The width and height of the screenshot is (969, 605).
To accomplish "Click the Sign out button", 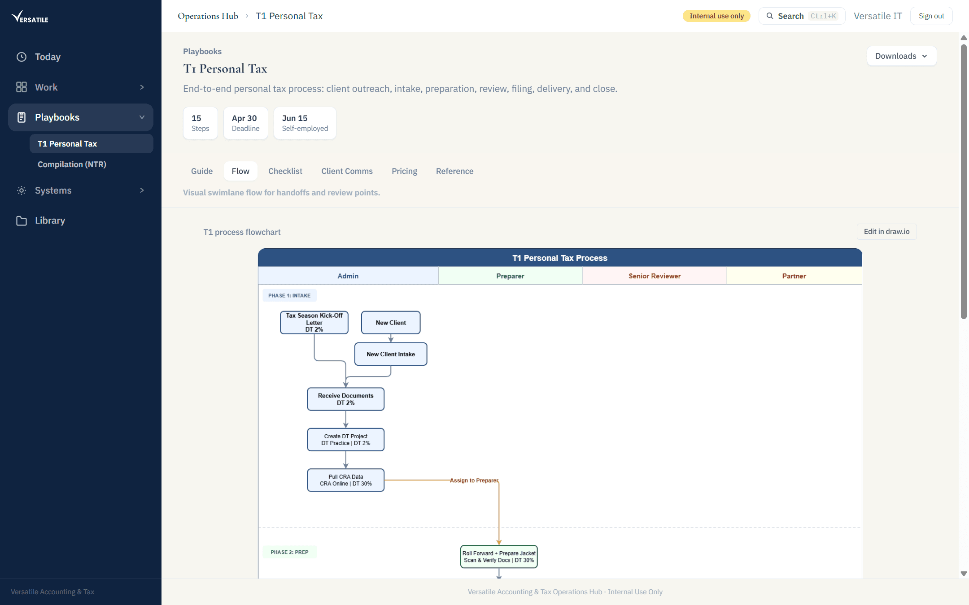I will point(931,16).
